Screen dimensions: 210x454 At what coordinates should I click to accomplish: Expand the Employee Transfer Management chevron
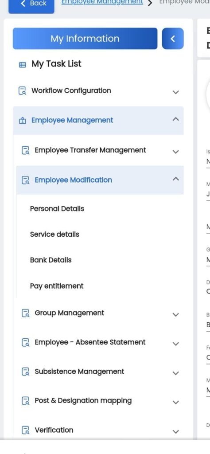(175, 152)
